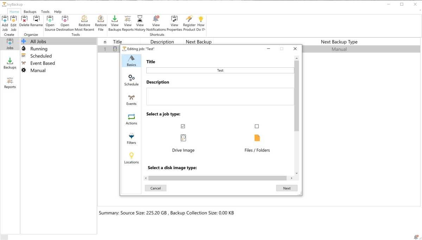Click the dialog vertical scrollbar thumb
This screenshot has height=240, width=422.
pyautogui.click(x=296, y=96)
